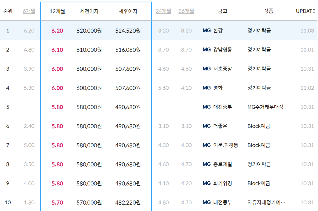Viewport: 318px width, 211px height.
Task: Click MG logo beside 이문.휘경동
Action: (x=207, y=145)
